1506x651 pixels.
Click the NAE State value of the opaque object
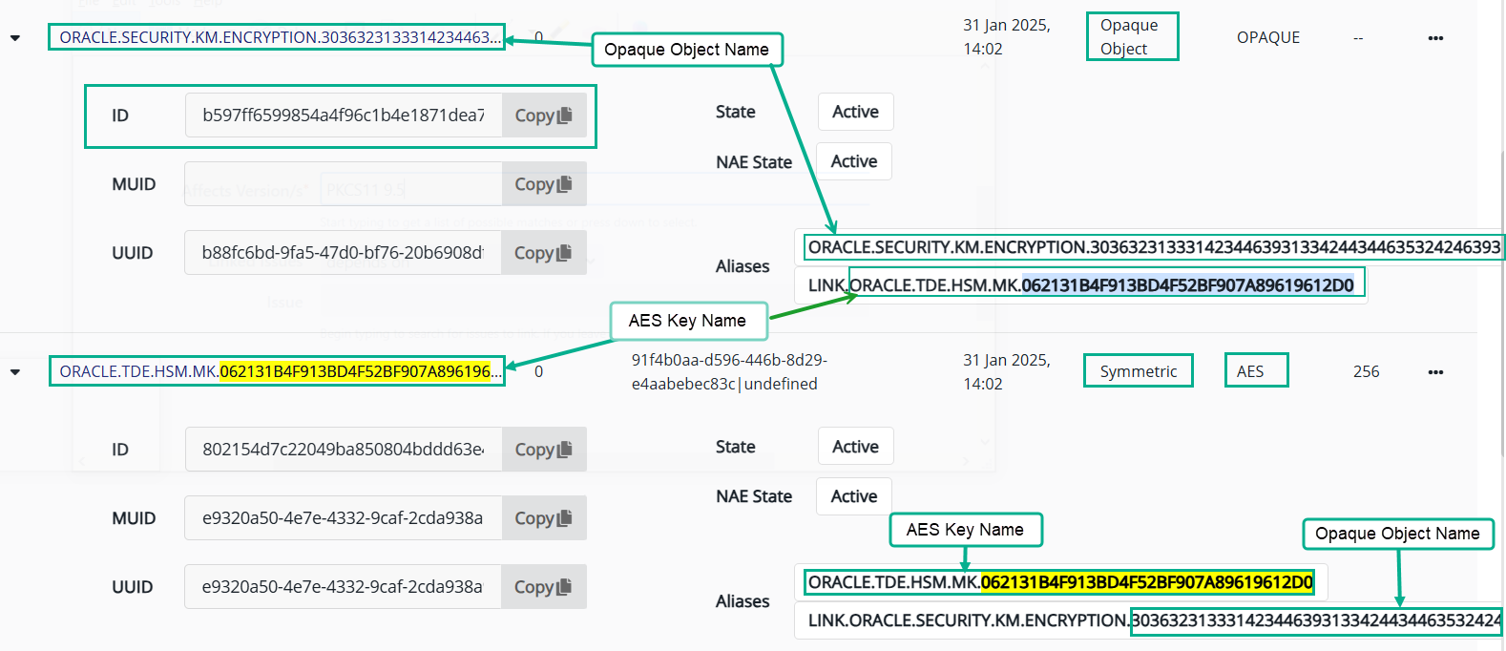[x=853, y=161]
